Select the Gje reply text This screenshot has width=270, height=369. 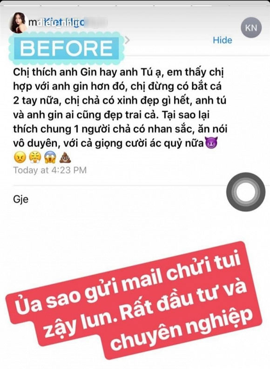pos(20,200)
